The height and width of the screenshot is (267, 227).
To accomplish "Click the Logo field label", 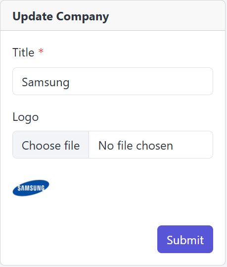I will pos(26,117).
